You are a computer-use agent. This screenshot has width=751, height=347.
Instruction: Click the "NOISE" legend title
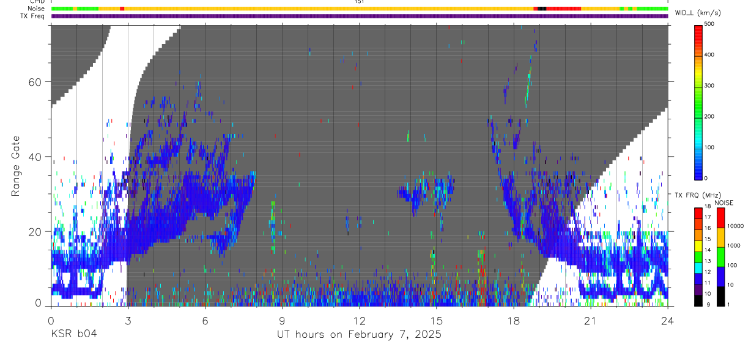pyautogui.click(x=723, y=203)
